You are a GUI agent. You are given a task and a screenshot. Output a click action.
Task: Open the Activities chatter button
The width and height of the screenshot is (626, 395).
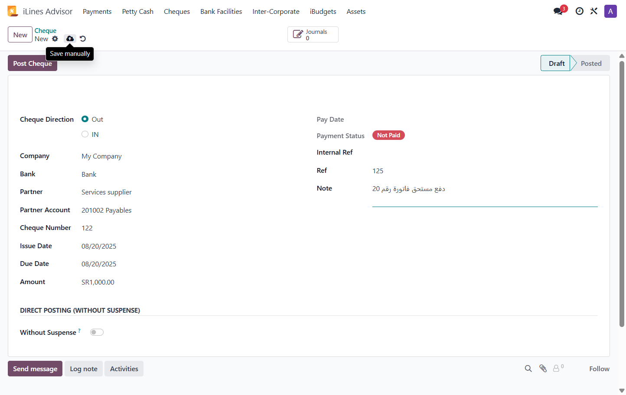124,369
